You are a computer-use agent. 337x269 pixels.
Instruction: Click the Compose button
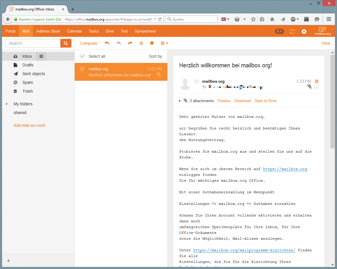point(88,43)
